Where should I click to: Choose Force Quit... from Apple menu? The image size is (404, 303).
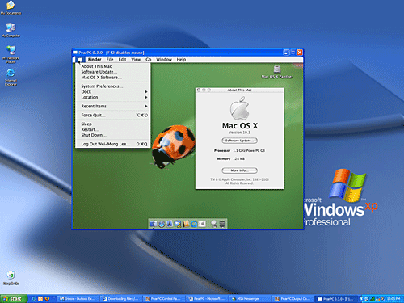coord(112,115)
